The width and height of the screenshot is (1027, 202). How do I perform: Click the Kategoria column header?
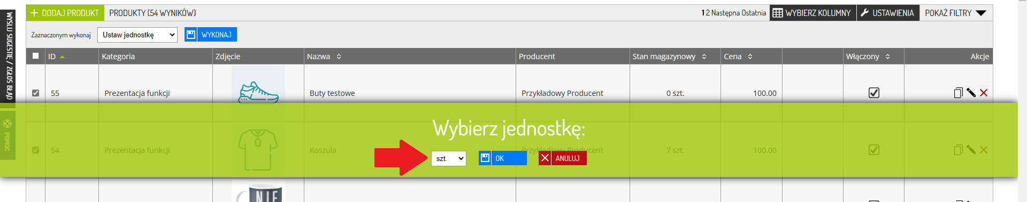pyautogui.click(x=118, y=56)
